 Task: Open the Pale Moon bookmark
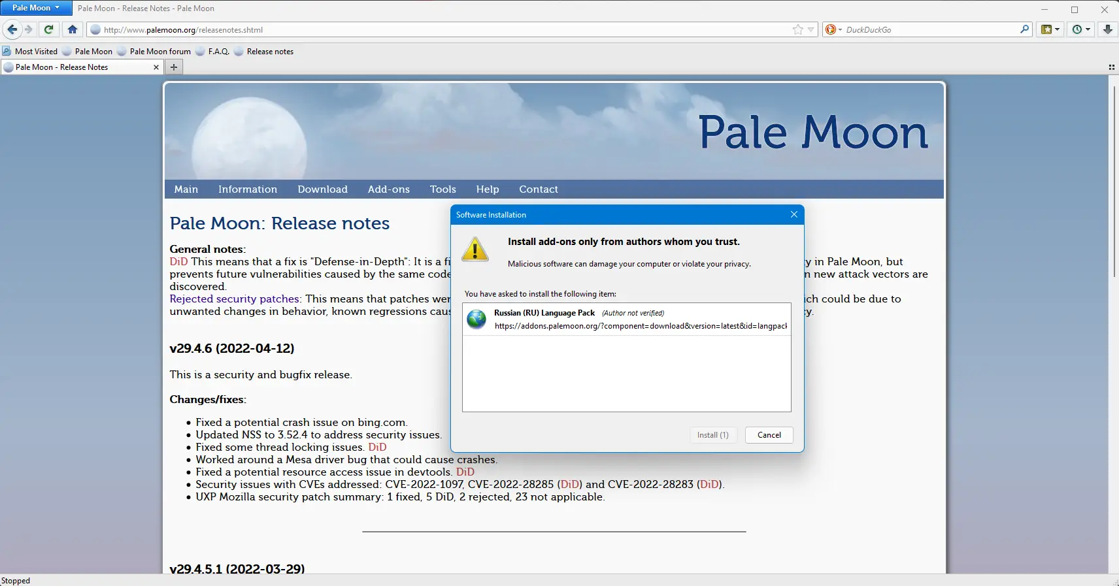(88, 52)
